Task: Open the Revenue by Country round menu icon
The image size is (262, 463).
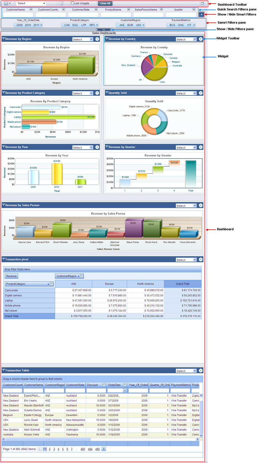Action: tap(201, 39)
